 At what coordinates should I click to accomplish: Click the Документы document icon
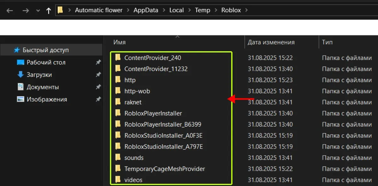[20, 87]
